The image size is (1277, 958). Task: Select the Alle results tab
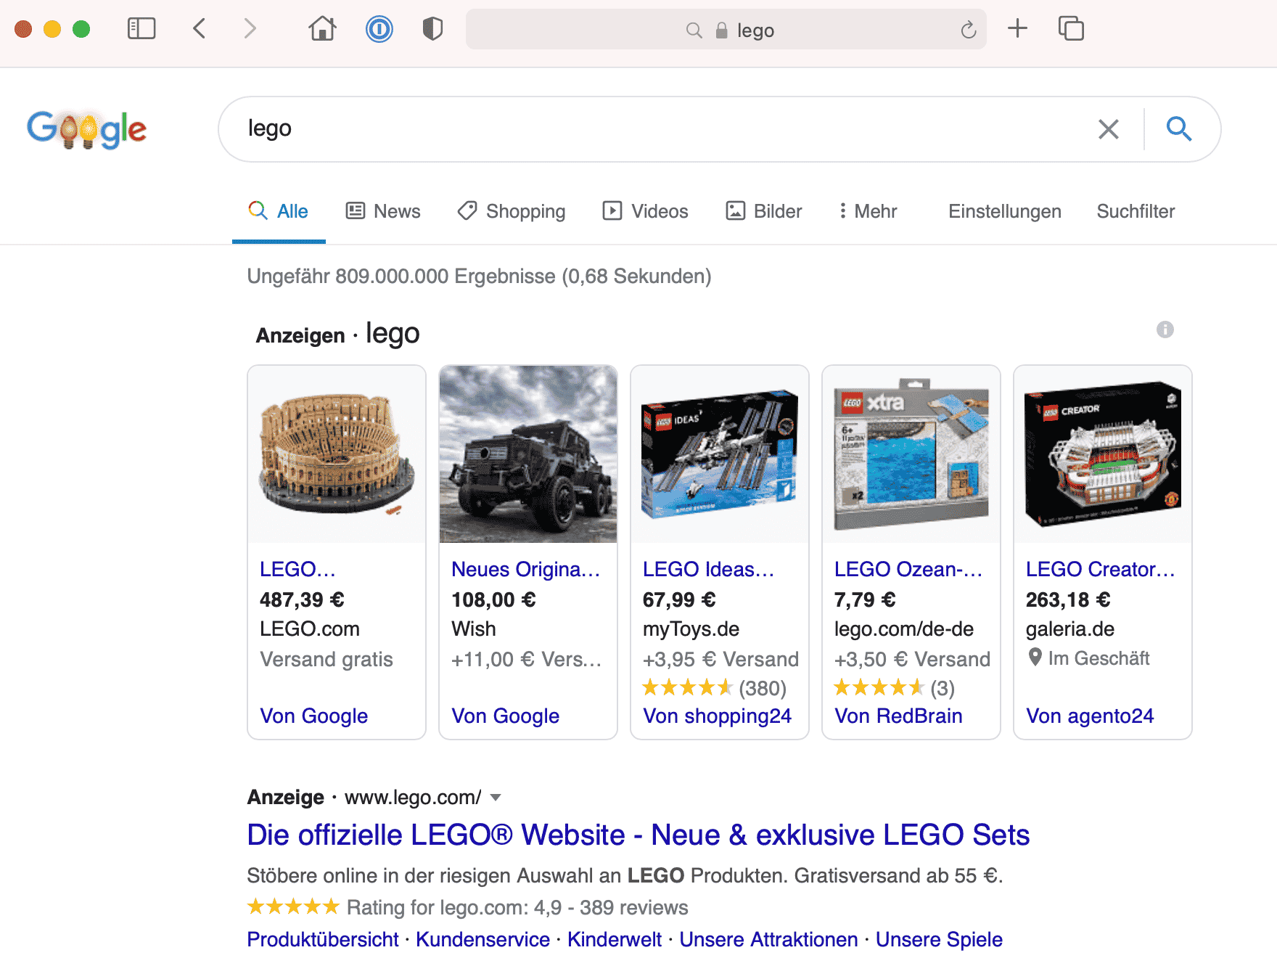tap(279, 211)
